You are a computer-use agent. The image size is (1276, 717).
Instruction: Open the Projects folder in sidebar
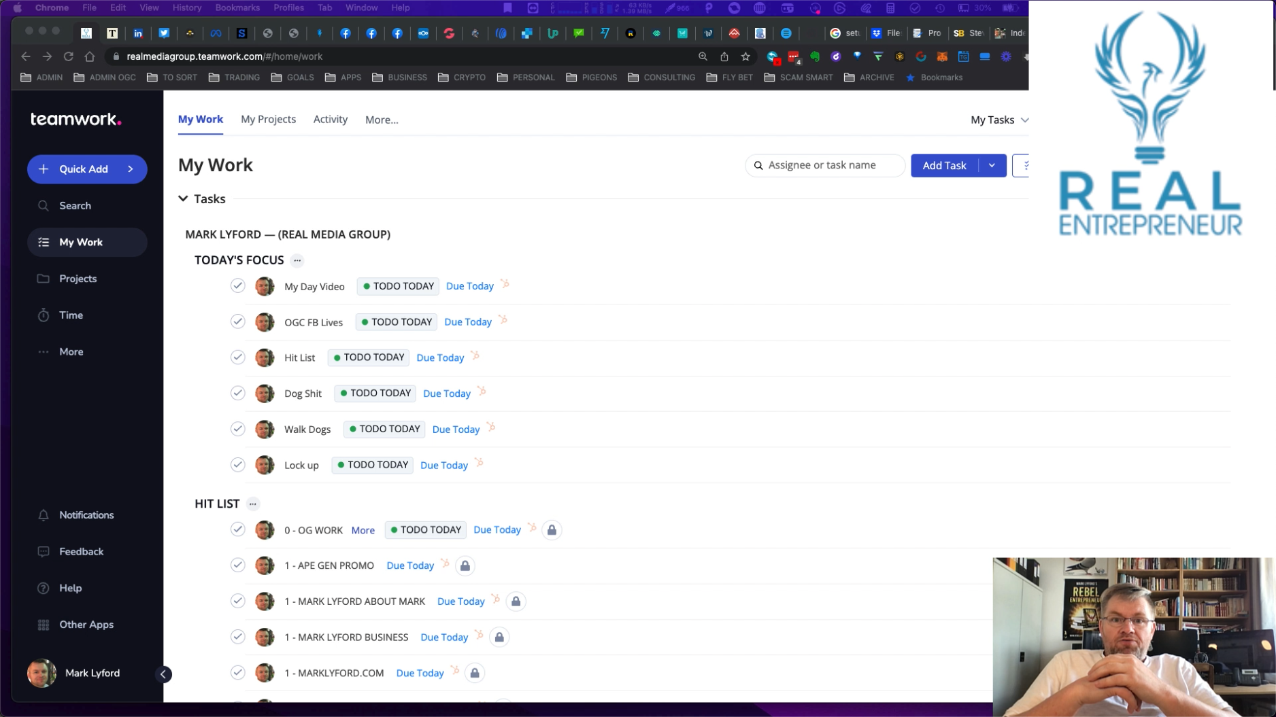tap(44, 279)
